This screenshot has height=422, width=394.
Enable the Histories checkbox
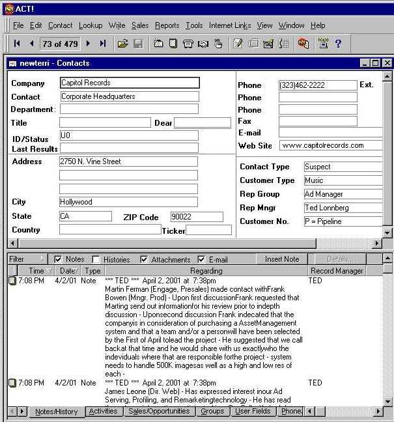pyautogui.click(x=96, y=259)
